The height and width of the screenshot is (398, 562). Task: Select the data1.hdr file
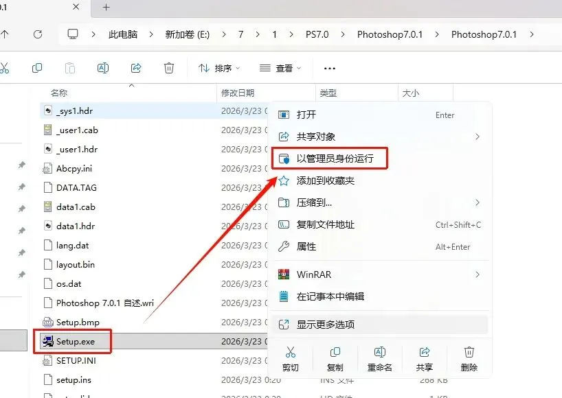76,226
